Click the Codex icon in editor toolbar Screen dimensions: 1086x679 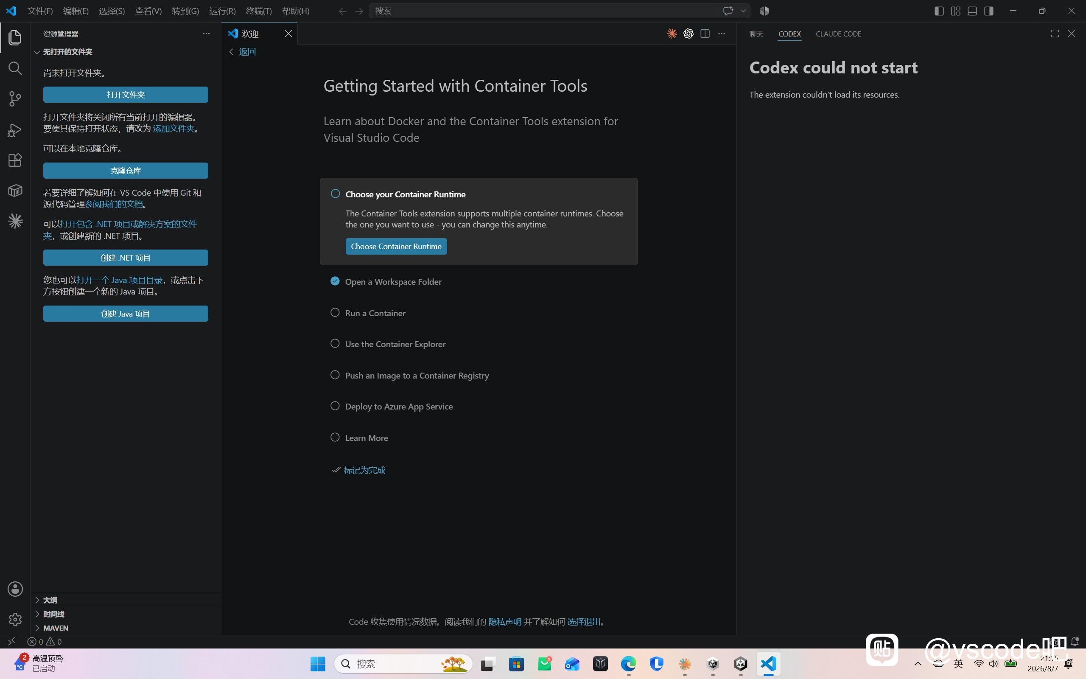[689, 34]
